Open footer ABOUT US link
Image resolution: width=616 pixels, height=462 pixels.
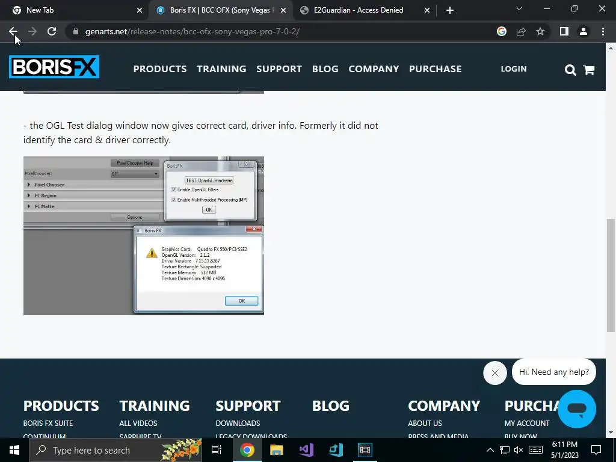[425, 423]
